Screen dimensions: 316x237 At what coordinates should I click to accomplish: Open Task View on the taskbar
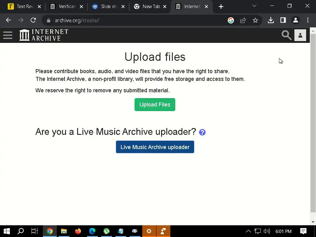35,231
